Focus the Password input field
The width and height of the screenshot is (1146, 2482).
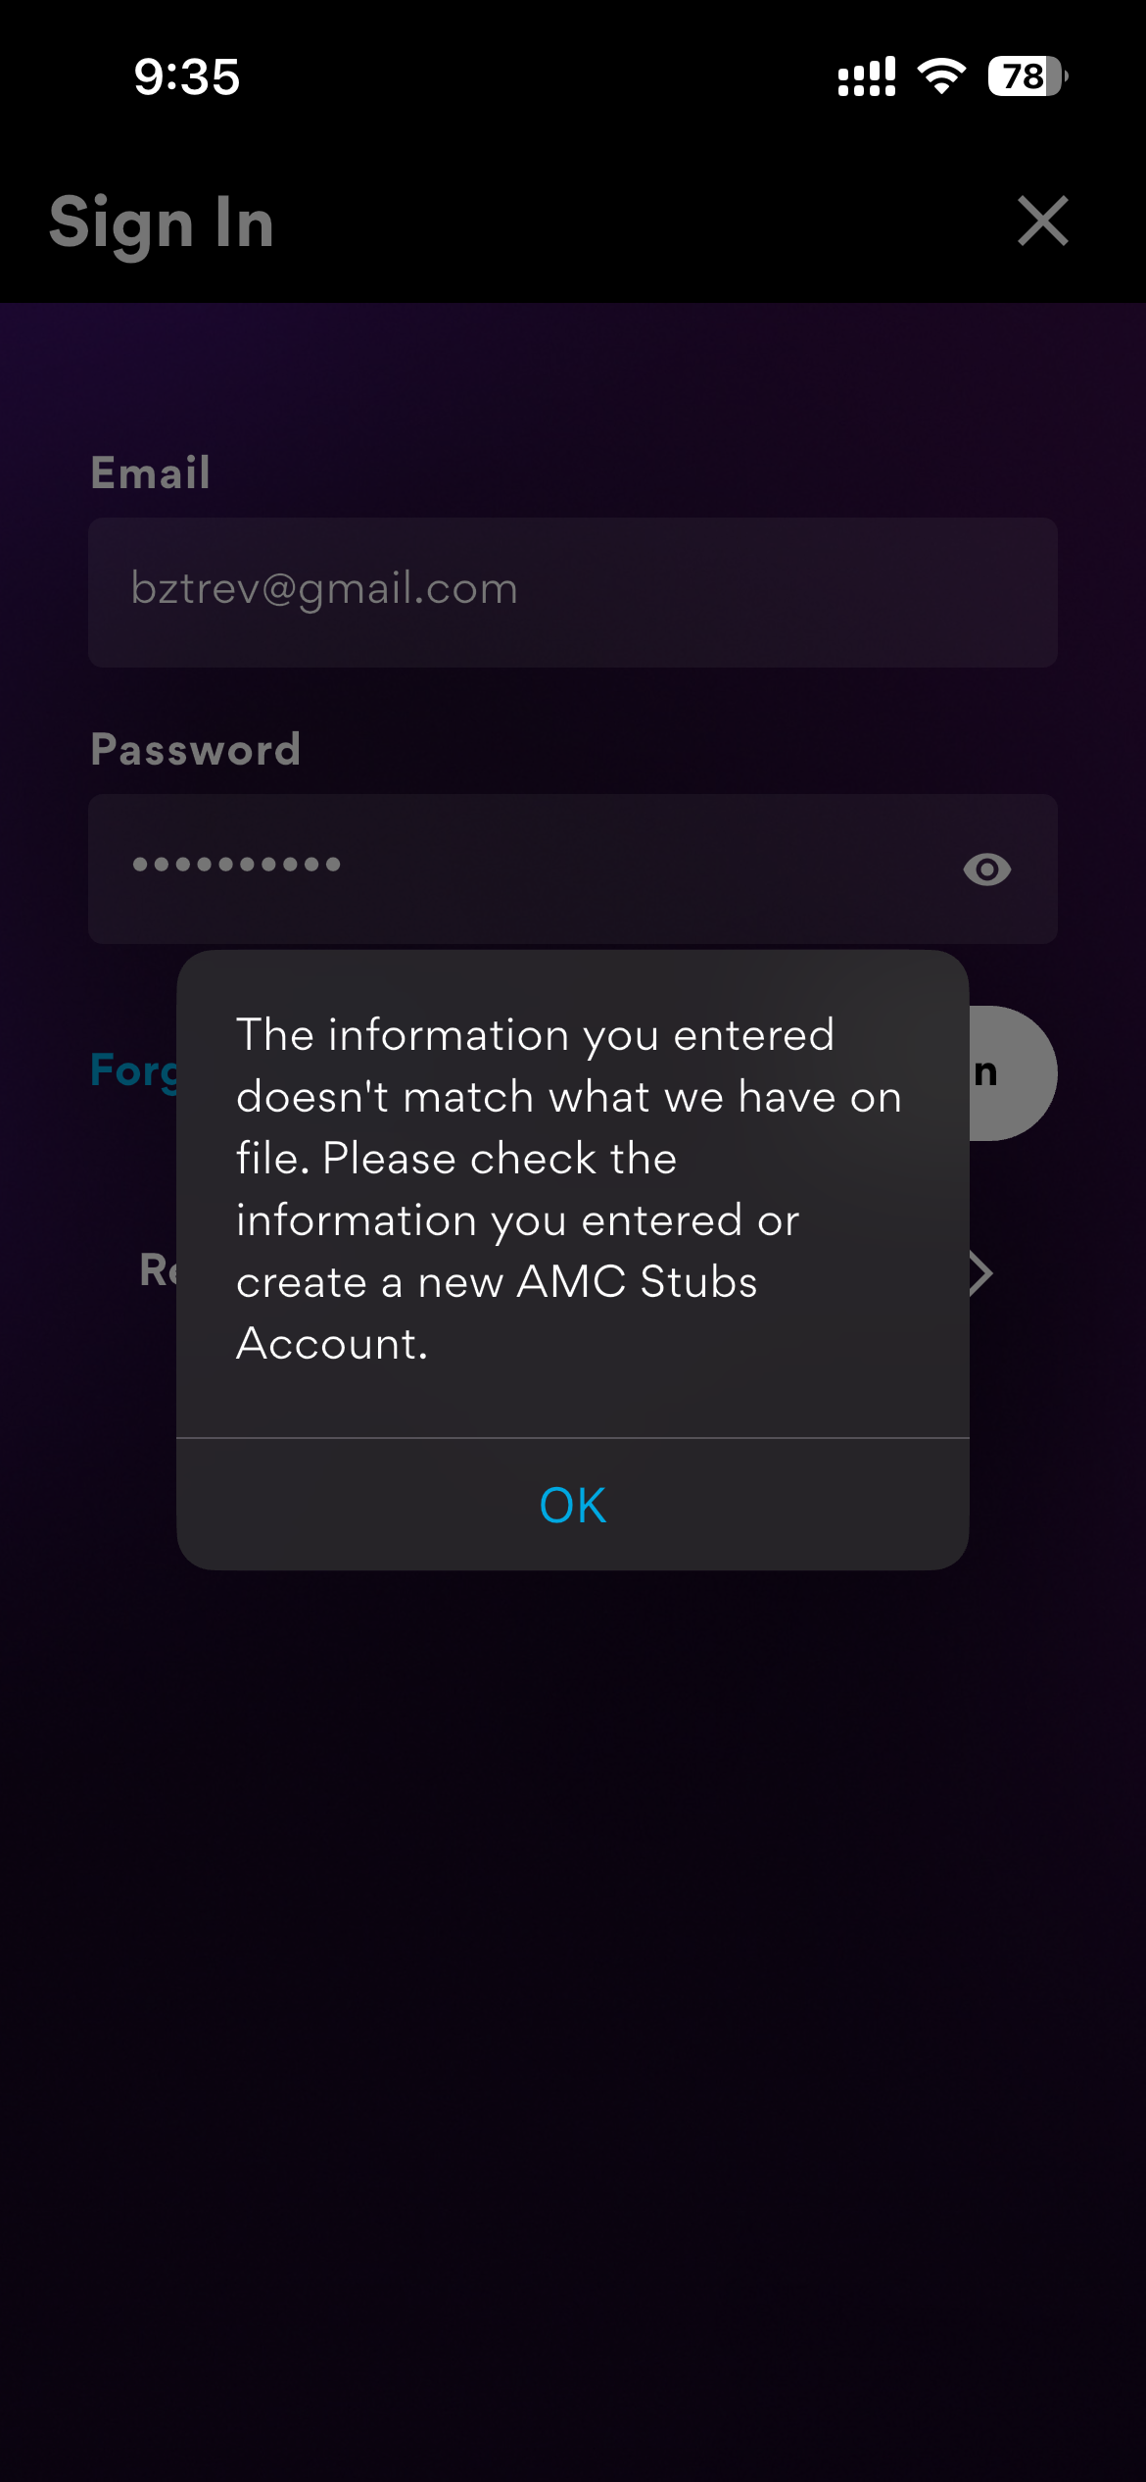click(573, 869)
